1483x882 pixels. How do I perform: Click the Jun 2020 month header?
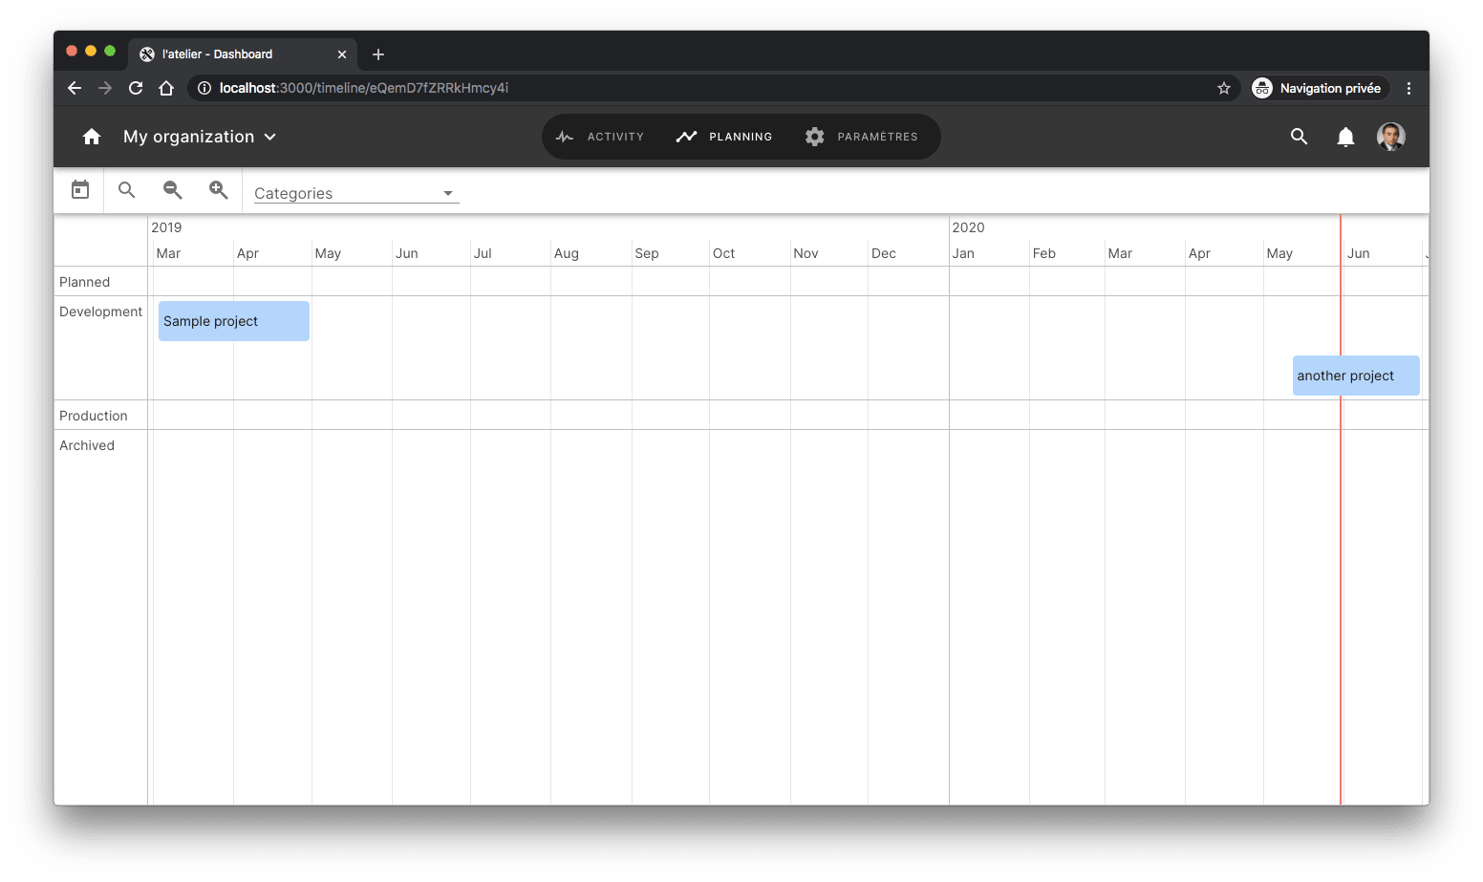click(x=1358, y=253)
